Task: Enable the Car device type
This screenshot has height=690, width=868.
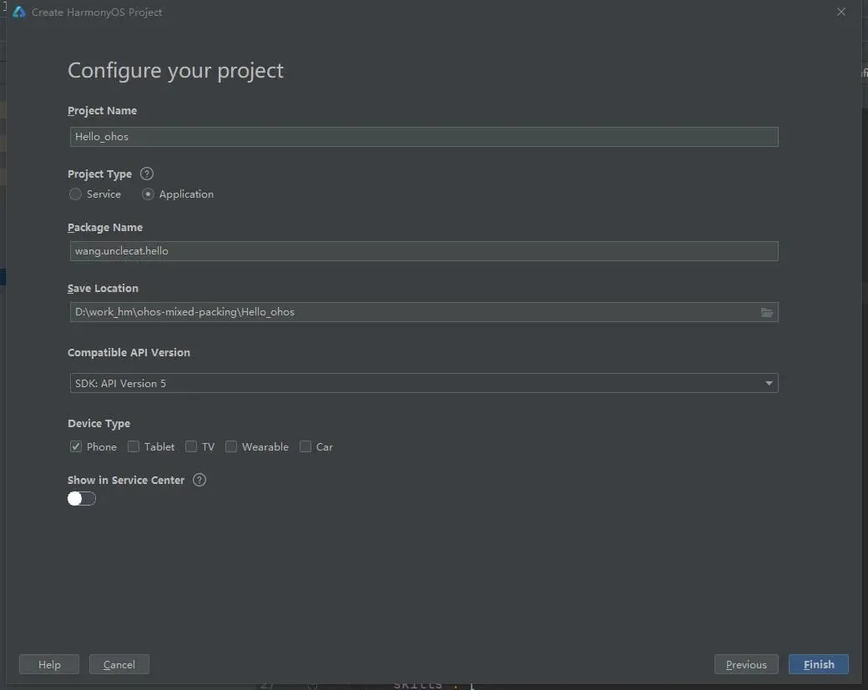Action: pyautogui.click(x=305, y=446)
